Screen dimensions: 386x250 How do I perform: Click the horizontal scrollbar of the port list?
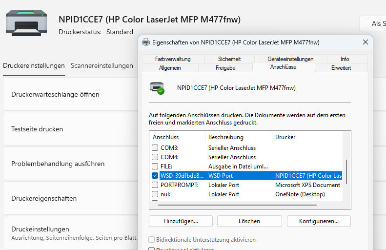pyautogui.click(x=237, y=205)
